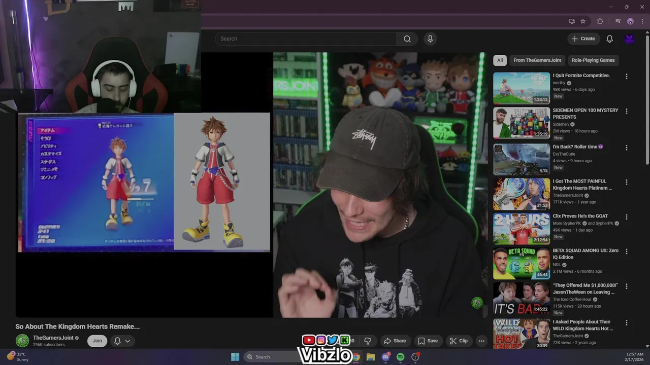Open Kingdom Hearts Hot Takes thumbnail
Viewport: 650px width, 365px height.
tap(522, 334)
